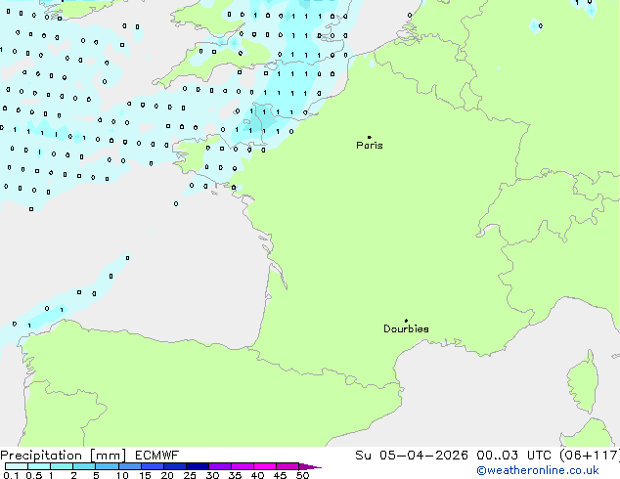Select the 5–10 mm legend swatch

click(x=107, y=466)
